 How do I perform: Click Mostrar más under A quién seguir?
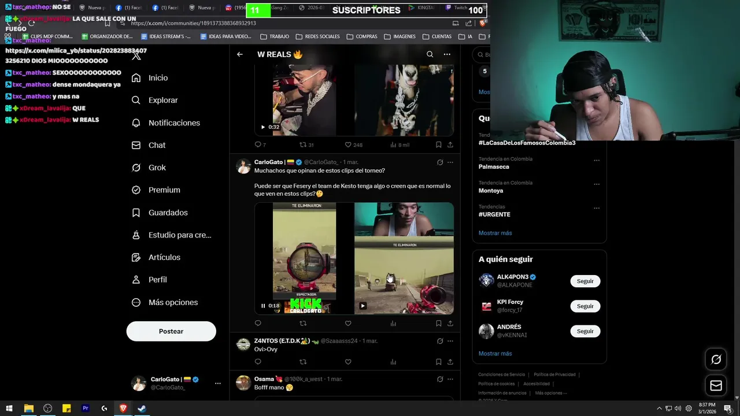(495, 354)
